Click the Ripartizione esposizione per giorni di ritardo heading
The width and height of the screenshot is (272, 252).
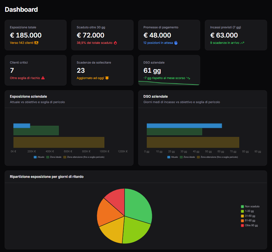47,177
